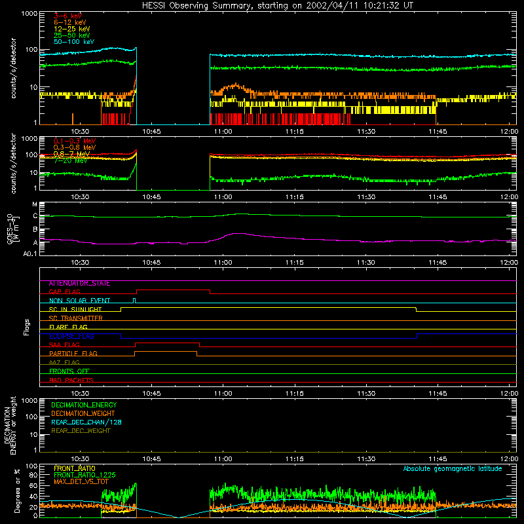Click the DECIMATION_ENERGY legend label
524x524 pixels.
click(84, 405)
